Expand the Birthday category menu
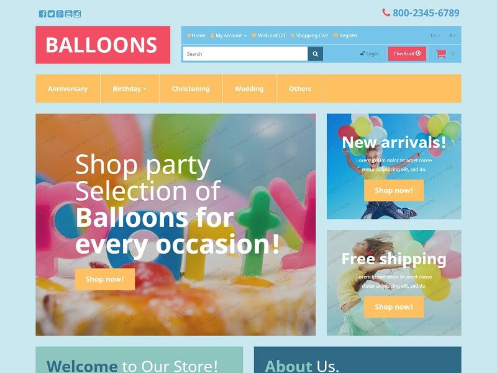 click(x=130, y=88)
